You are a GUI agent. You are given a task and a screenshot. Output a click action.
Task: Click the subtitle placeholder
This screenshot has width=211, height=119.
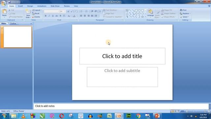122,77
